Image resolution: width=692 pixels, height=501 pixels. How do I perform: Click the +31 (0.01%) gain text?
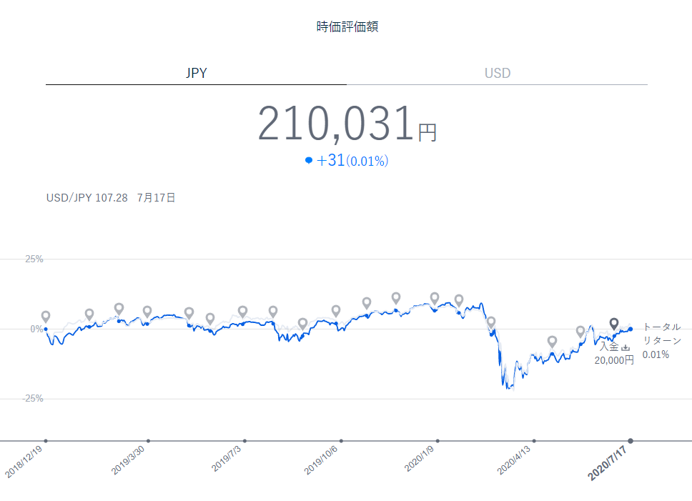pos(352,161)
